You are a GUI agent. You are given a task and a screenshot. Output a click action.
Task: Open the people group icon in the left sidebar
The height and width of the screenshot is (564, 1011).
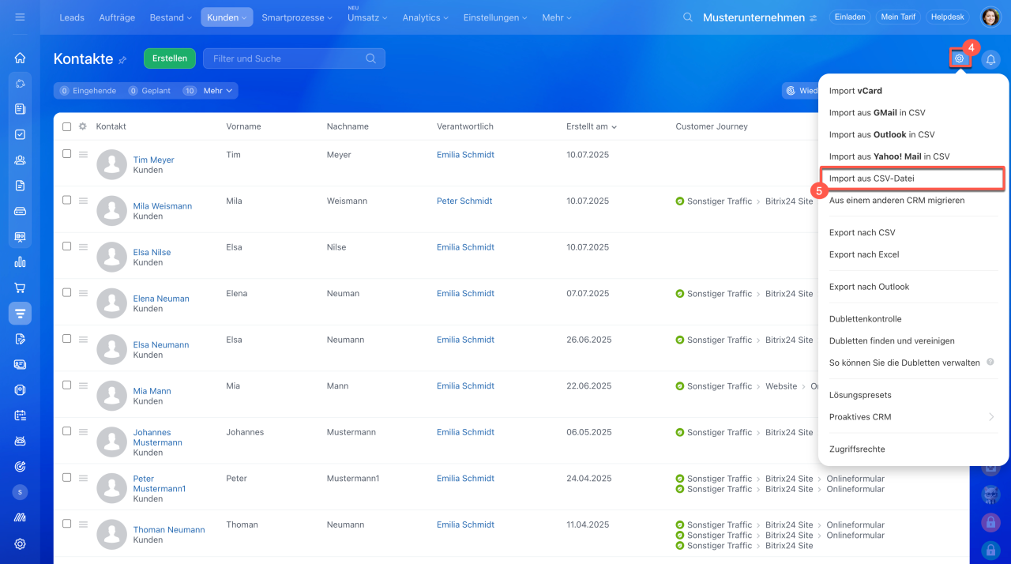[20, 160]
